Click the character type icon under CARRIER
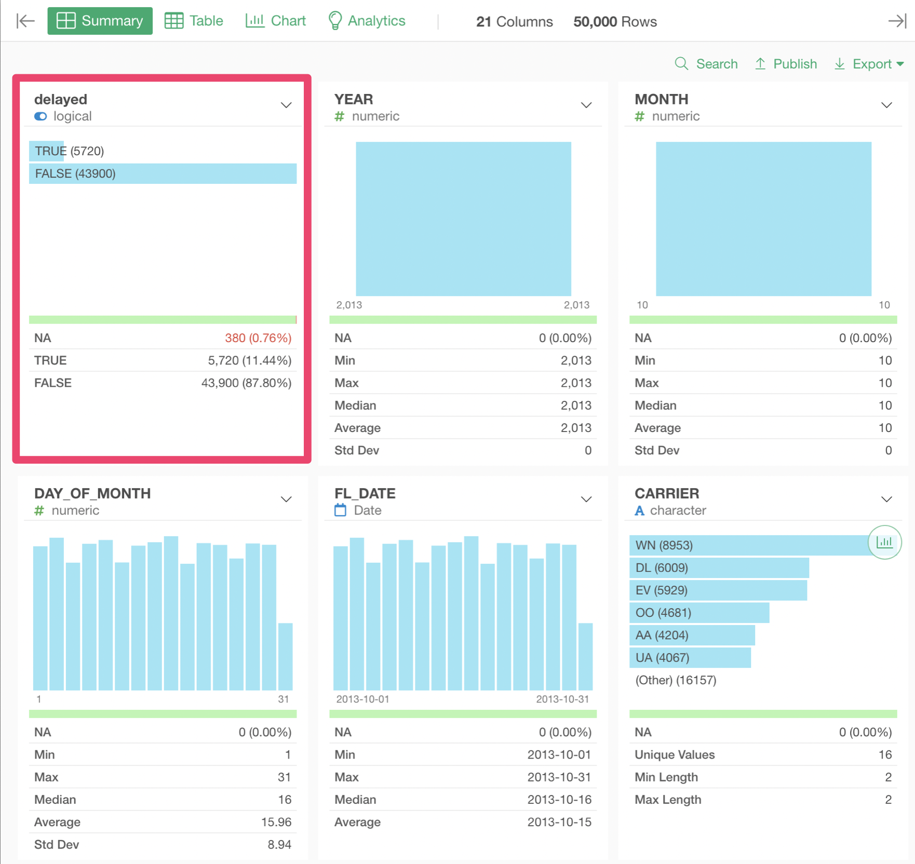The width and height of the screenshot is (915, 864). click(639, 510)
